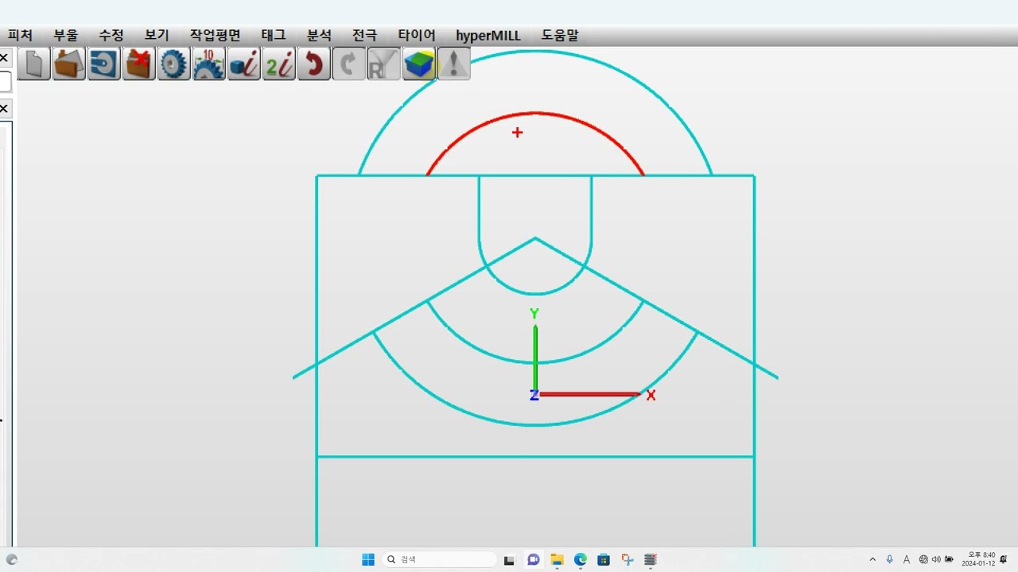This screenshot has width=1018, height=572.
Task: Open the Snipping Tool taskbar icon
Action: click(628, 560)
